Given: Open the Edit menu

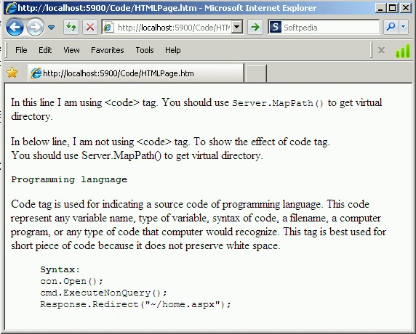Looking at the screenshot, I should 45,50.
